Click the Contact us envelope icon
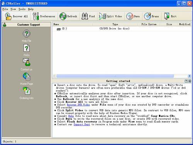Image resolution: width=193 pixels, height=145 pixels. (27, 62)
